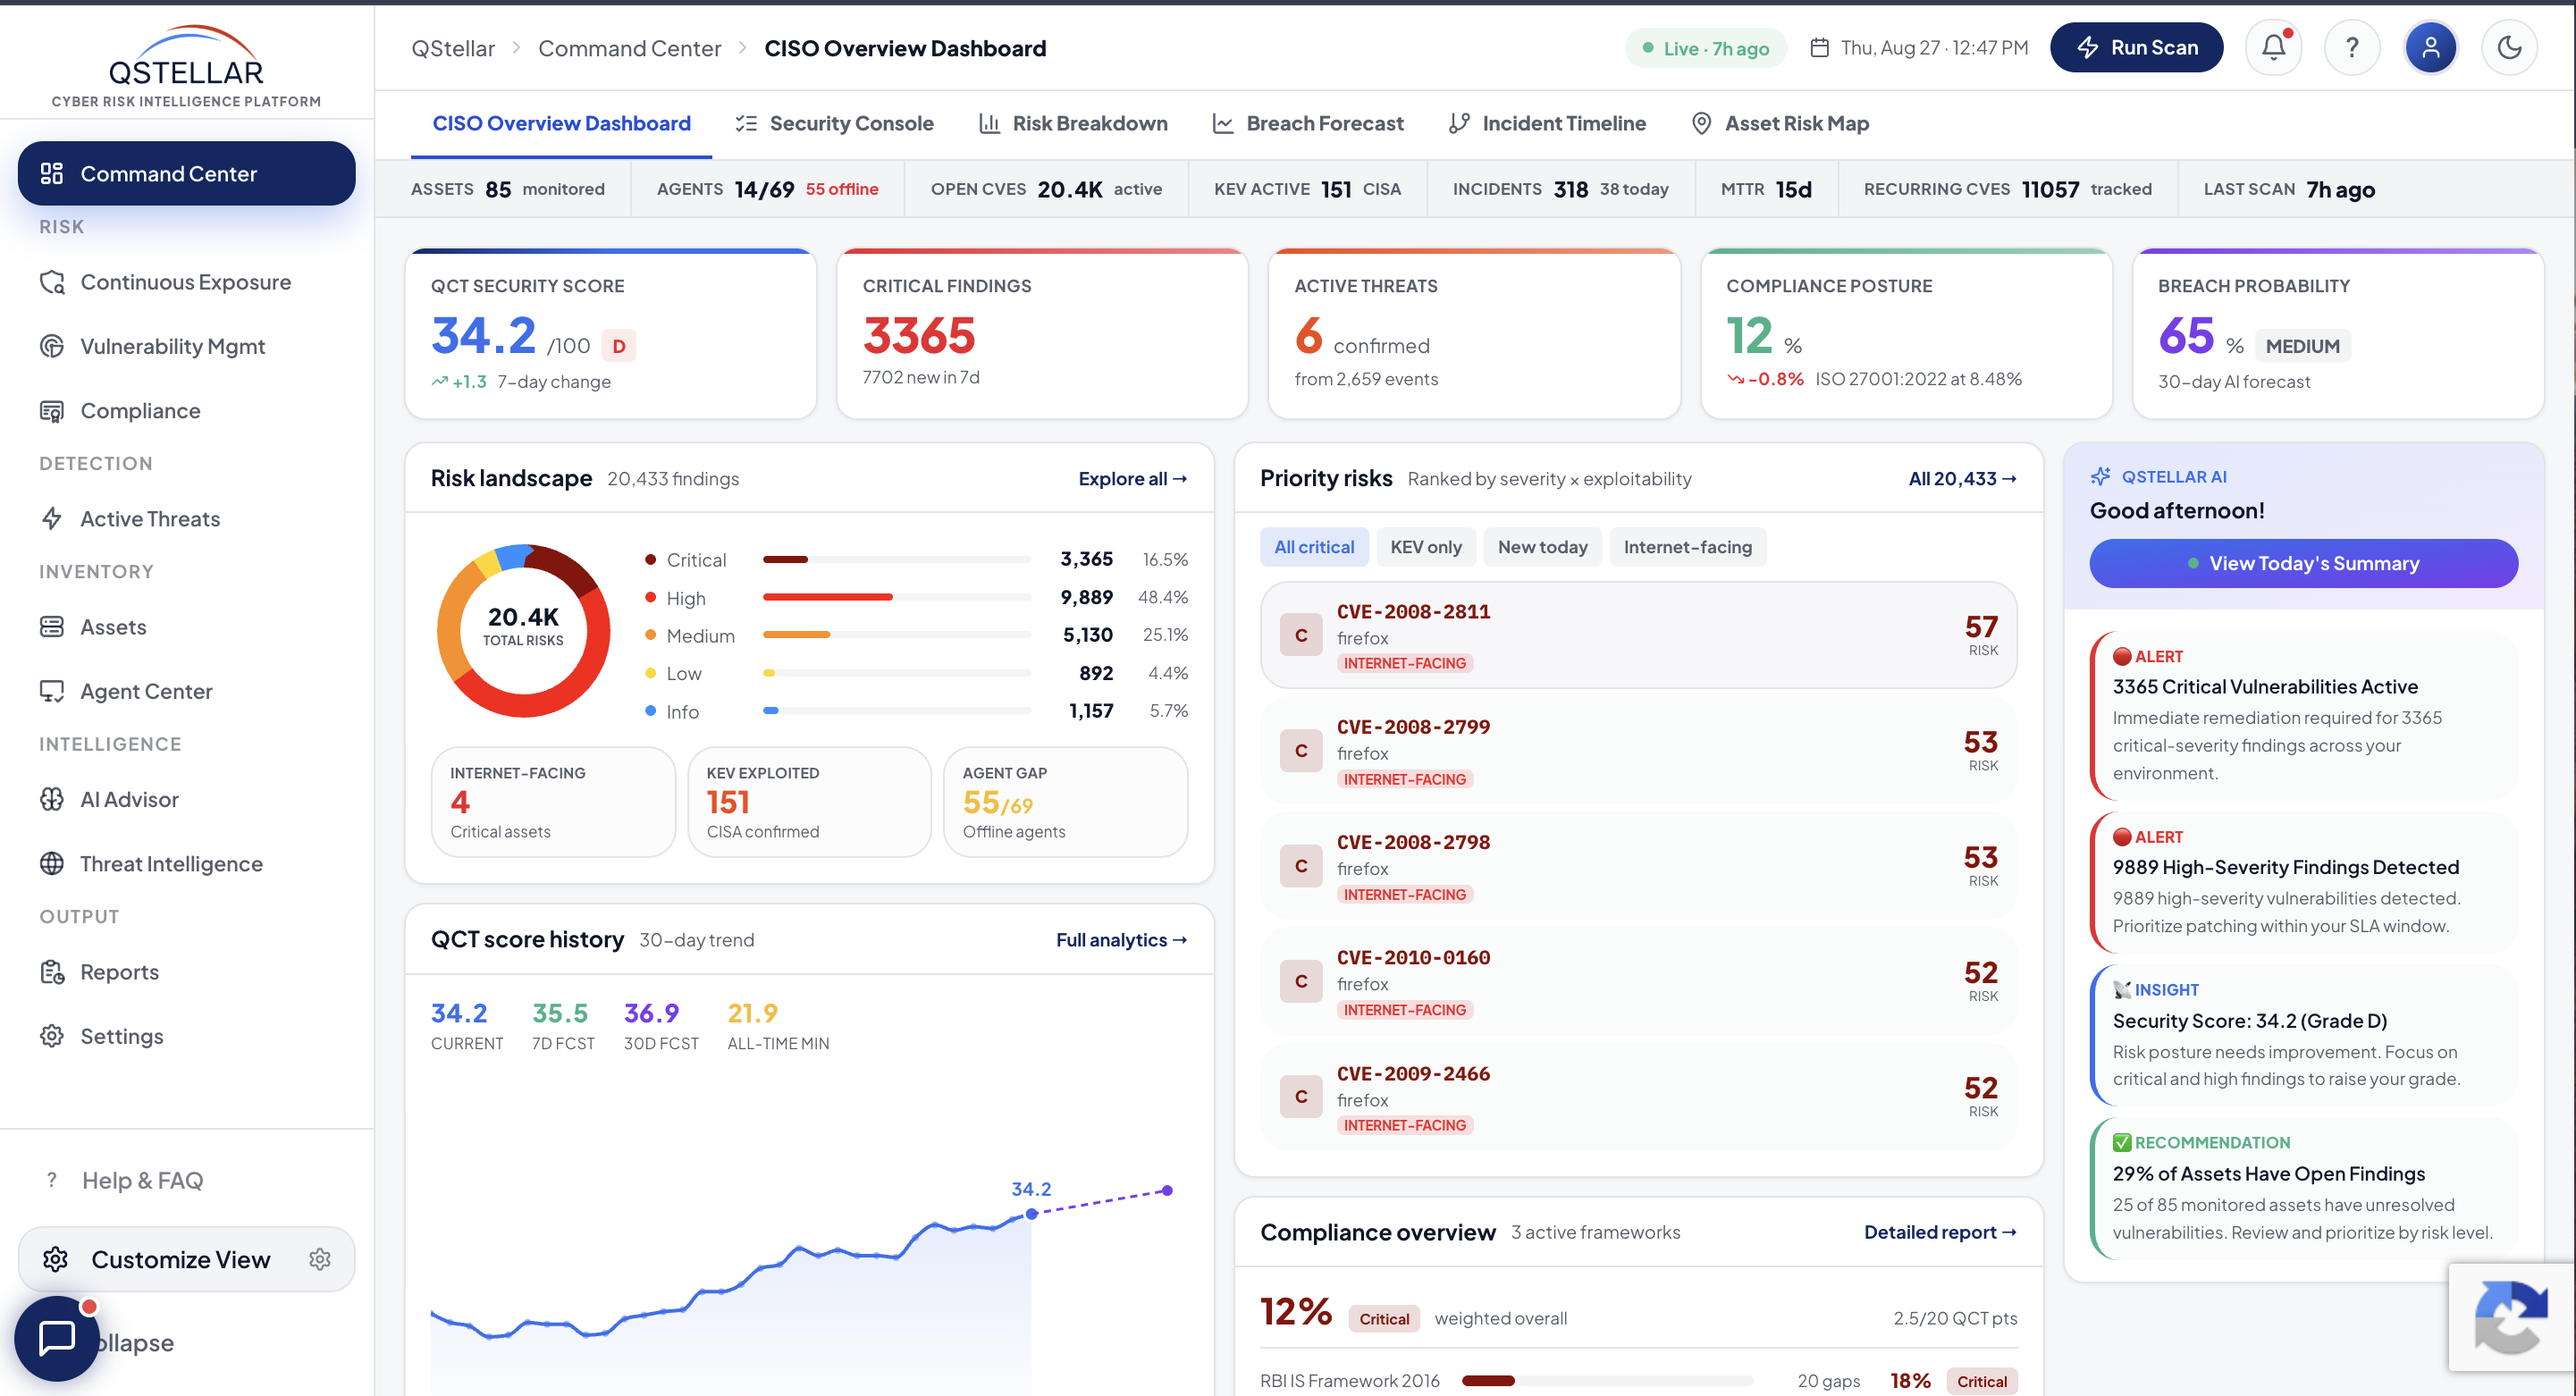Click the Critical severity bar
Screen dimensions: 2576x1396
(x=897, y=560)
